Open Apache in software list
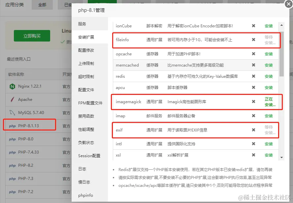Image resolution: width=293 pixels, height=203 pixels. 25,100
